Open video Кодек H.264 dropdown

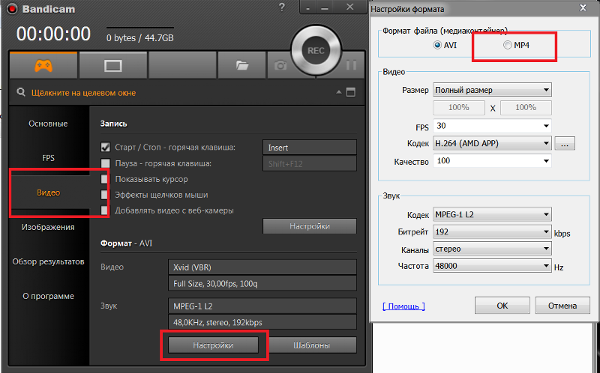pyautogui.click(x=492, y=143)
